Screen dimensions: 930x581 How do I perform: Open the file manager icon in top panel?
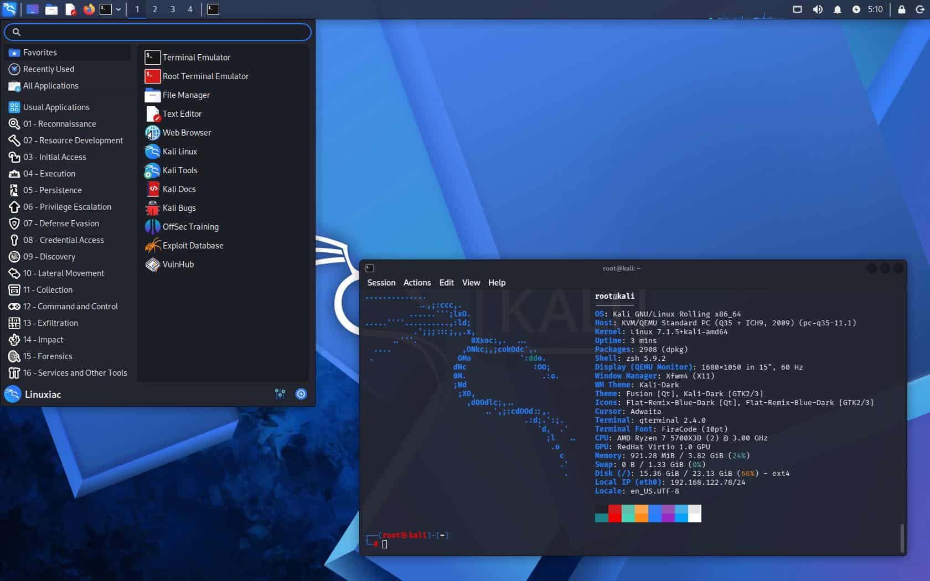click(51, 9)
